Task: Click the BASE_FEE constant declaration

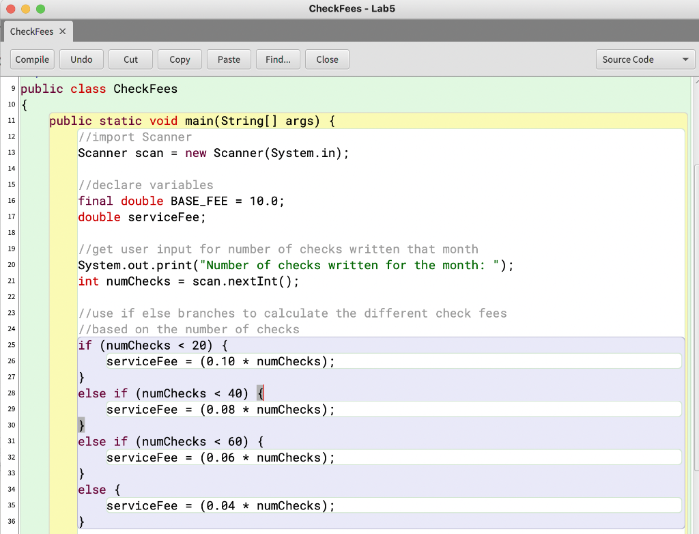Action: pos(181,201)
